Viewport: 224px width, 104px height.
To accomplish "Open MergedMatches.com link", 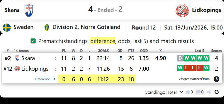I will pos(194,79).
